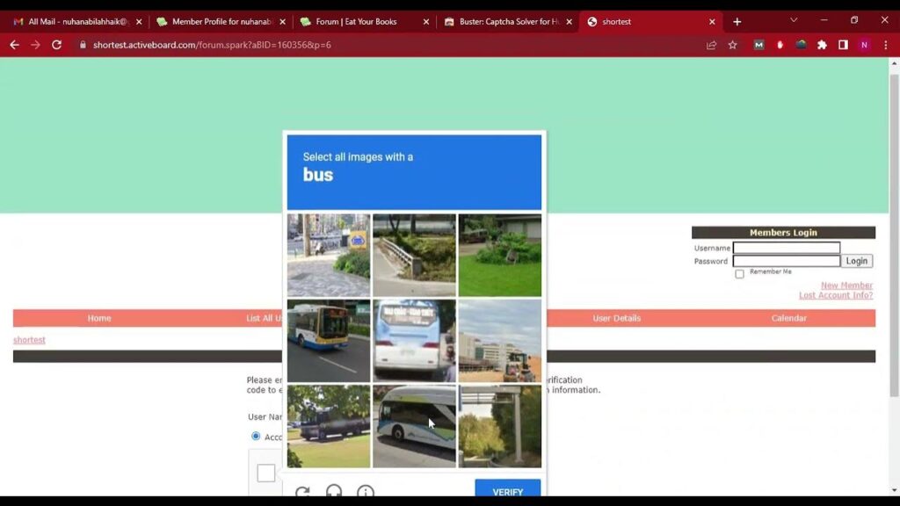900x506 pixels.
Task: Select captcha tile of street with blue sign
Action: pos(329,256)
